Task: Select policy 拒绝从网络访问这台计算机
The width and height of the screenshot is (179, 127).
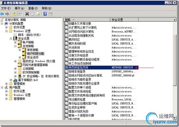Action: coord(85,76)
